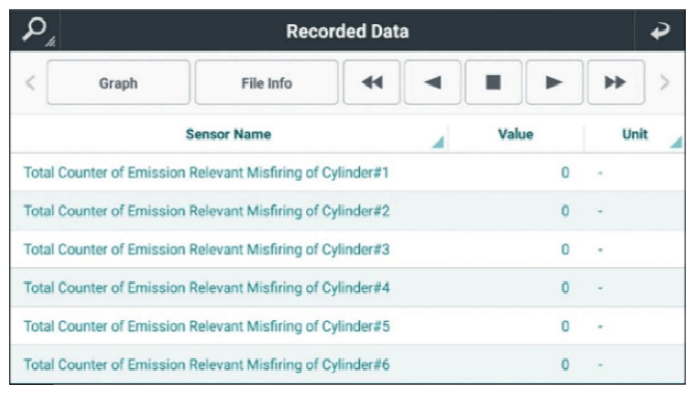Select the Misfiring of Cylinder#2 row

click(347, 210)
